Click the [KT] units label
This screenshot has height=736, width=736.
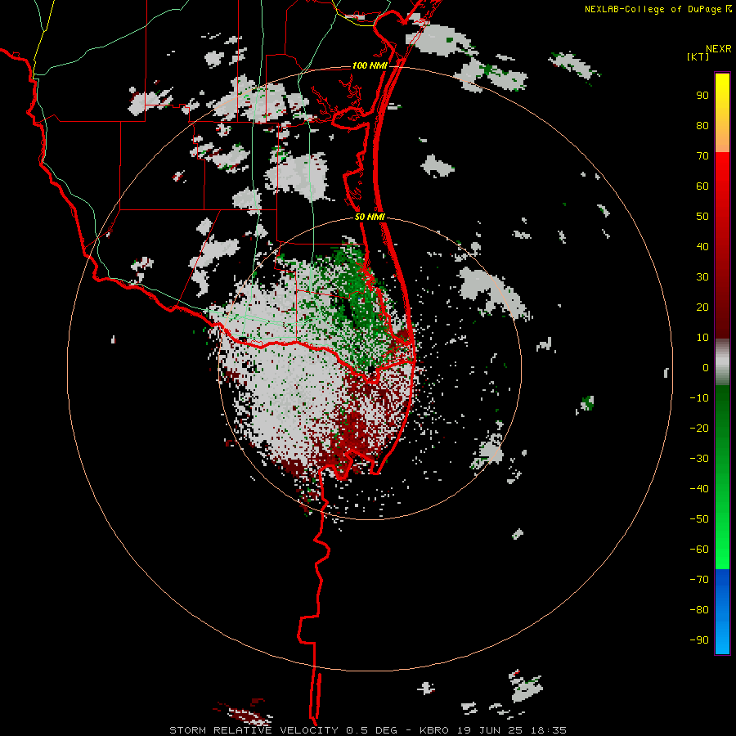698,56
